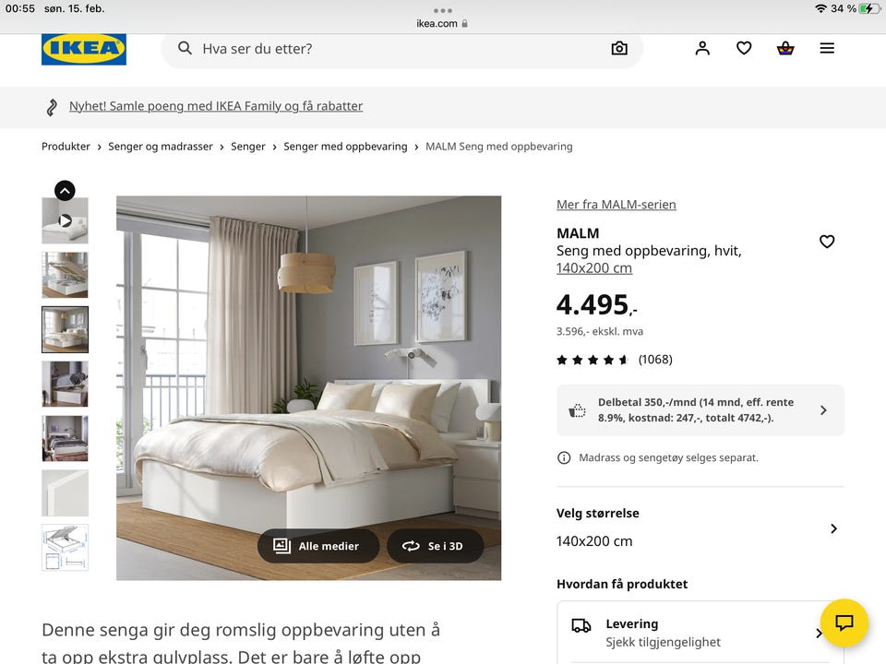The width and height of the screenshot is (886, 664).
Task: Go to Senger med oppbevaring breadcrumb
Action: 345,147
